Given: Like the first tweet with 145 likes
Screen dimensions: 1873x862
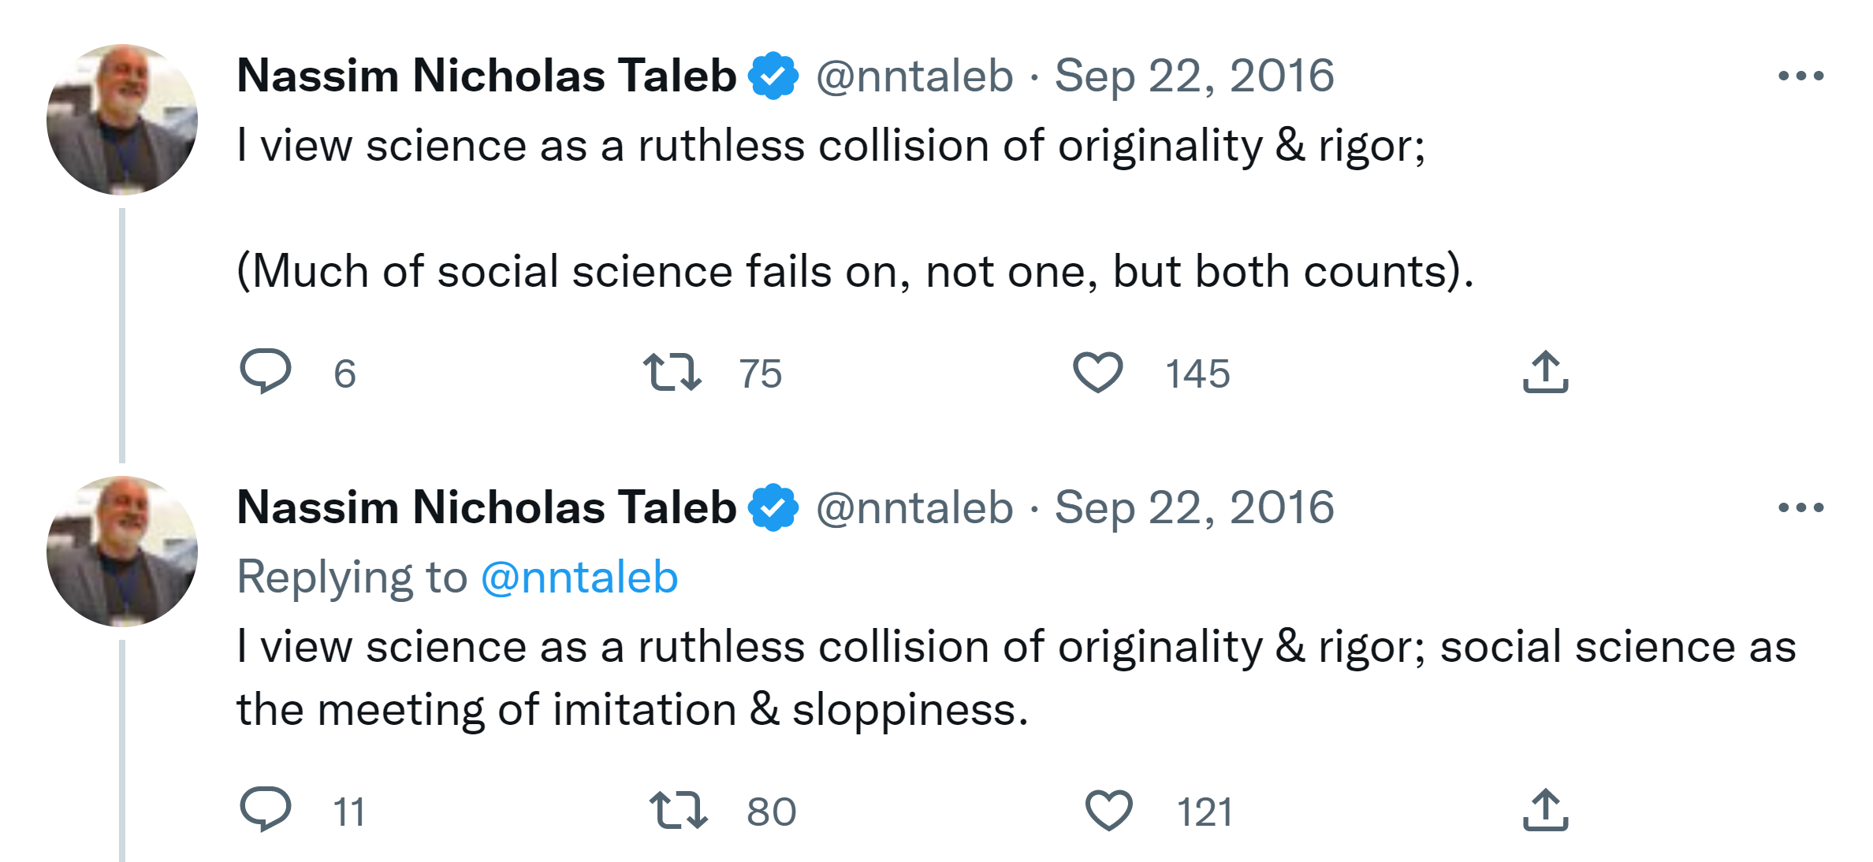Looking at the screenshot, I should (x=1097, y=372).
